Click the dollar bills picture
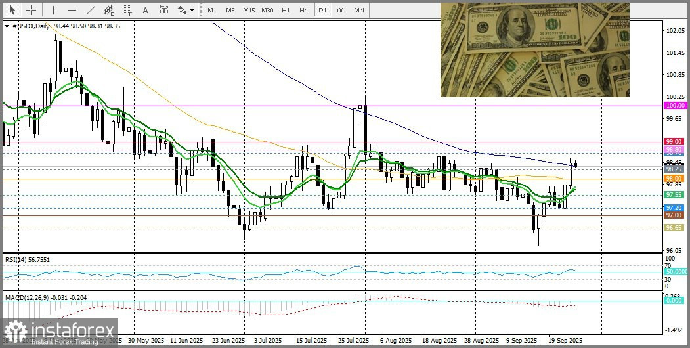Viewport: 690px width, 348px height. [534, 50]
